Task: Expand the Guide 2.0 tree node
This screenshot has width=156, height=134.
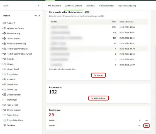Action: (x=2, y=23)
